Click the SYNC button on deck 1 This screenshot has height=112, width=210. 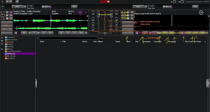tap(81, 33)
